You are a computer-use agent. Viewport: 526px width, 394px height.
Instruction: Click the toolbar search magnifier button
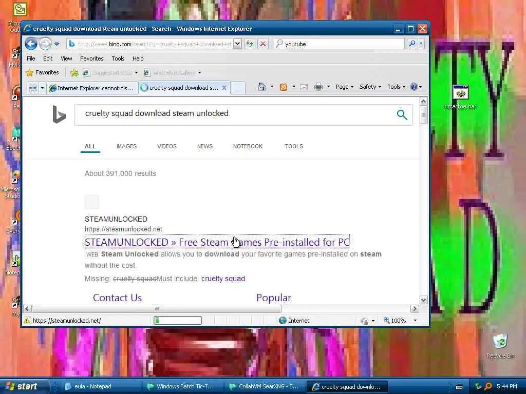point(412,44)
